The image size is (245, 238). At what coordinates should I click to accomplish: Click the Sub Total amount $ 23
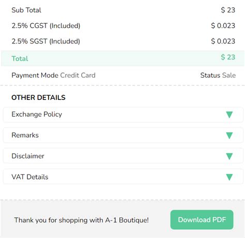pos(228,10)
